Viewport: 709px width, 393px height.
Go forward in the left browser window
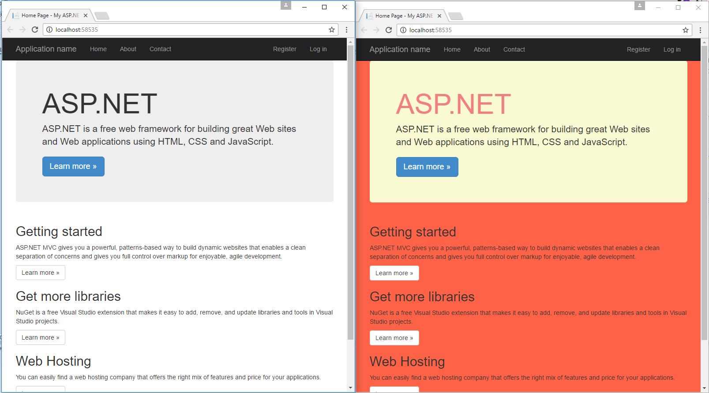23,30
